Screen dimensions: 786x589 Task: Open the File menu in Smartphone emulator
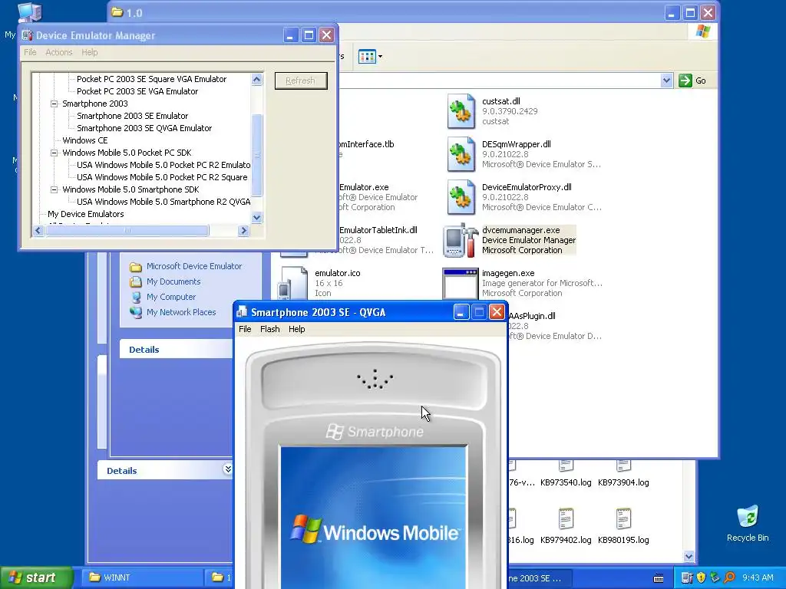point(245,329)
